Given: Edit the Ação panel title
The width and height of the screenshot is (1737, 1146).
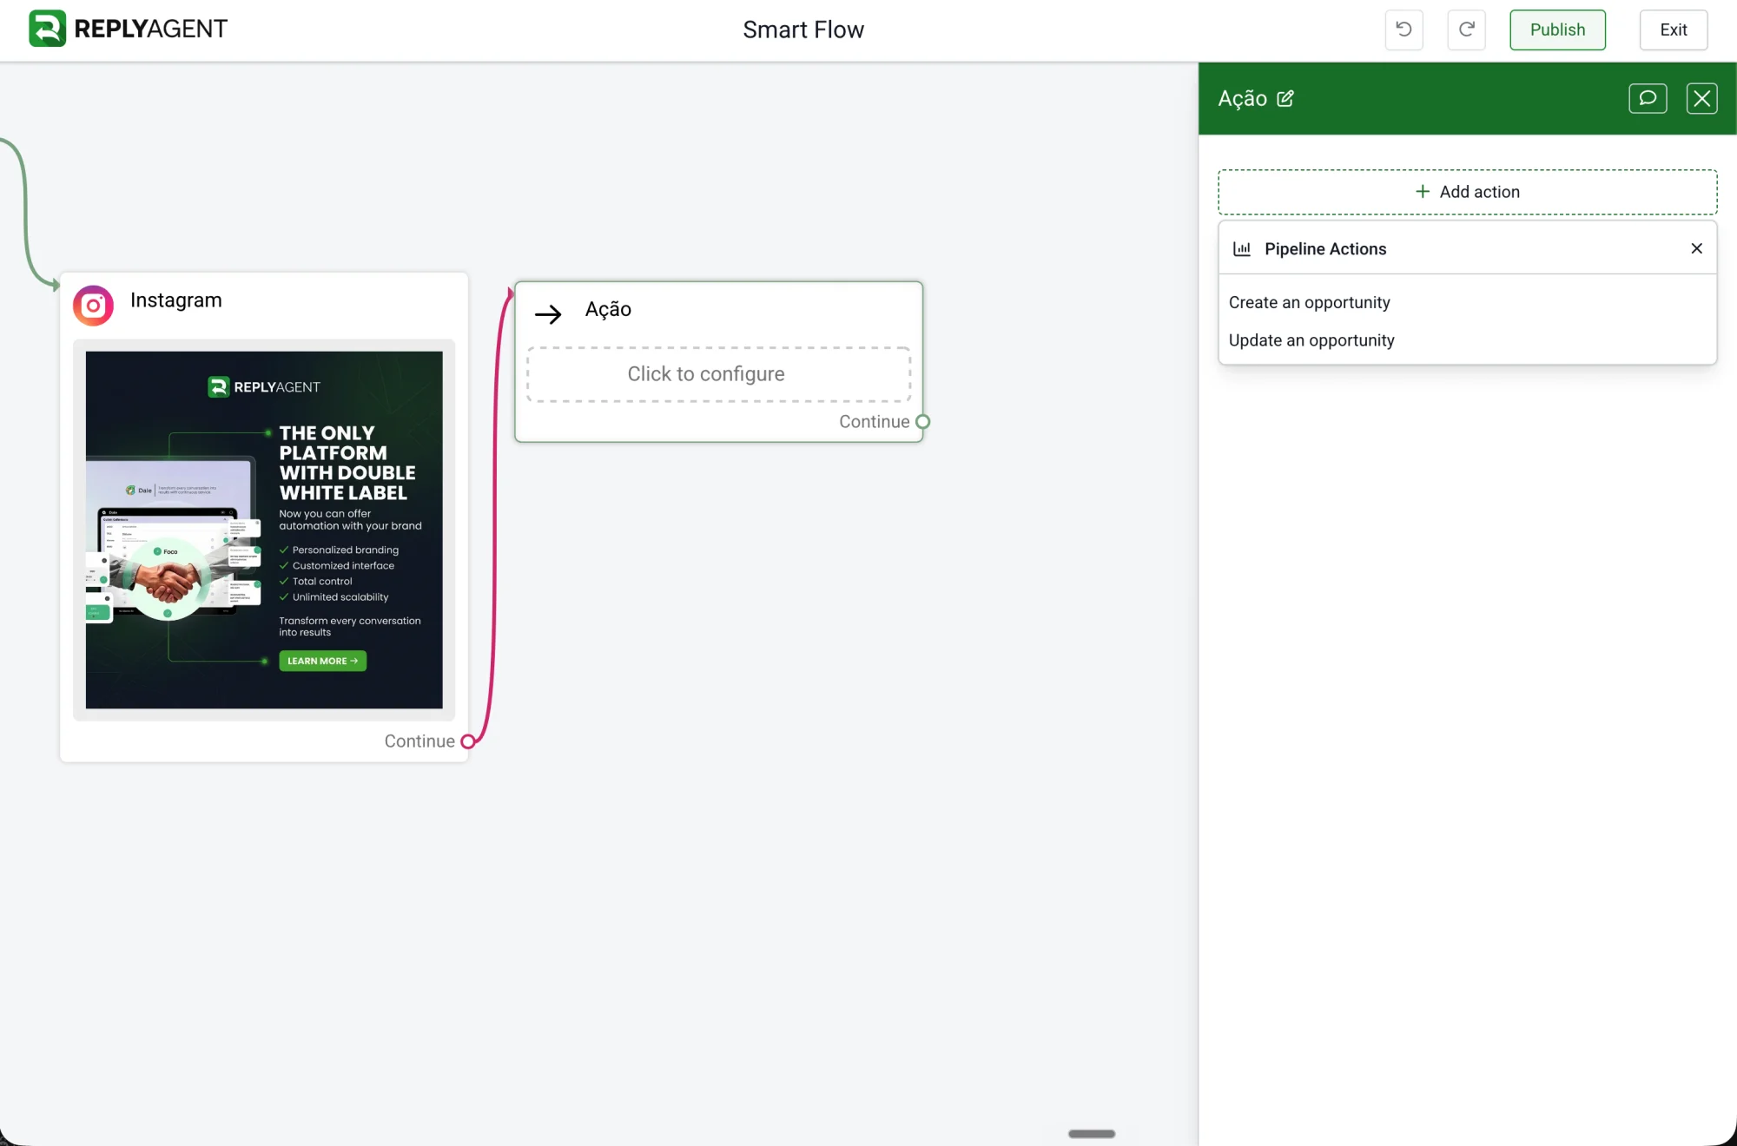Looking at the screenshot, I should [x=1285, y=98].
